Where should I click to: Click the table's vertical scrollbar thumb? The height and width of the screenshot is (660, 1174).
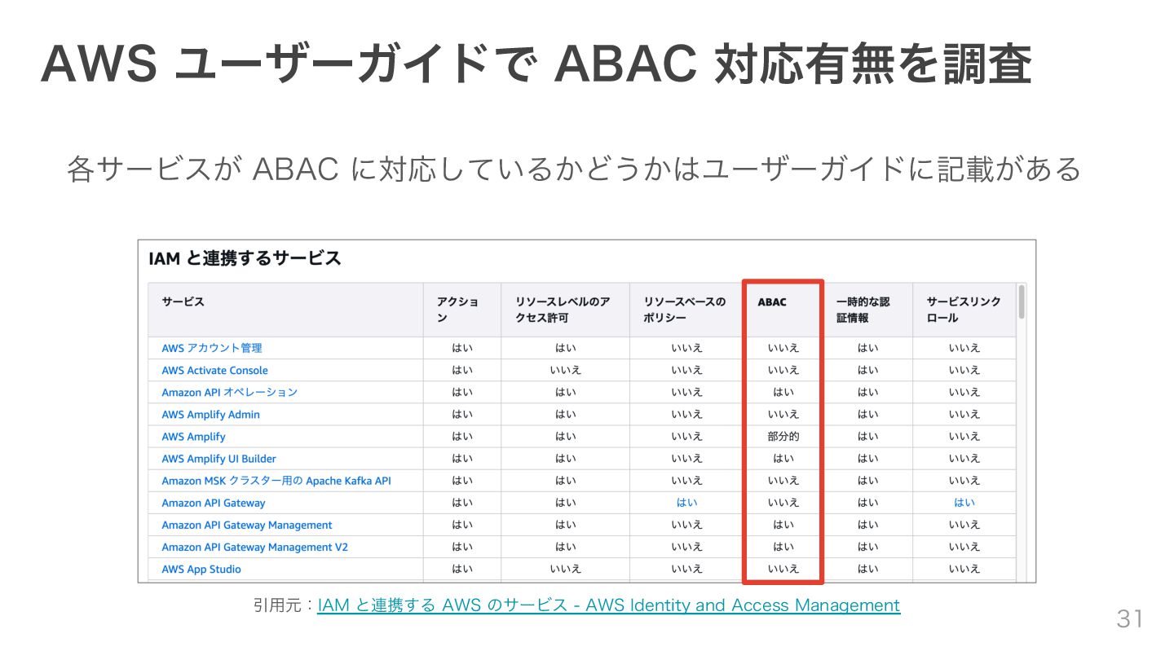click(x=1022, y=301)
